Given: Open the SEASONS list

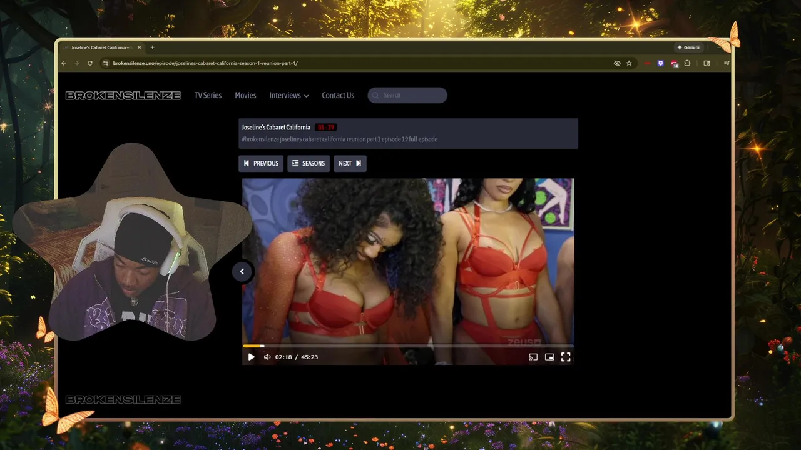Looking at the screenshot, I should pos(309,163).
